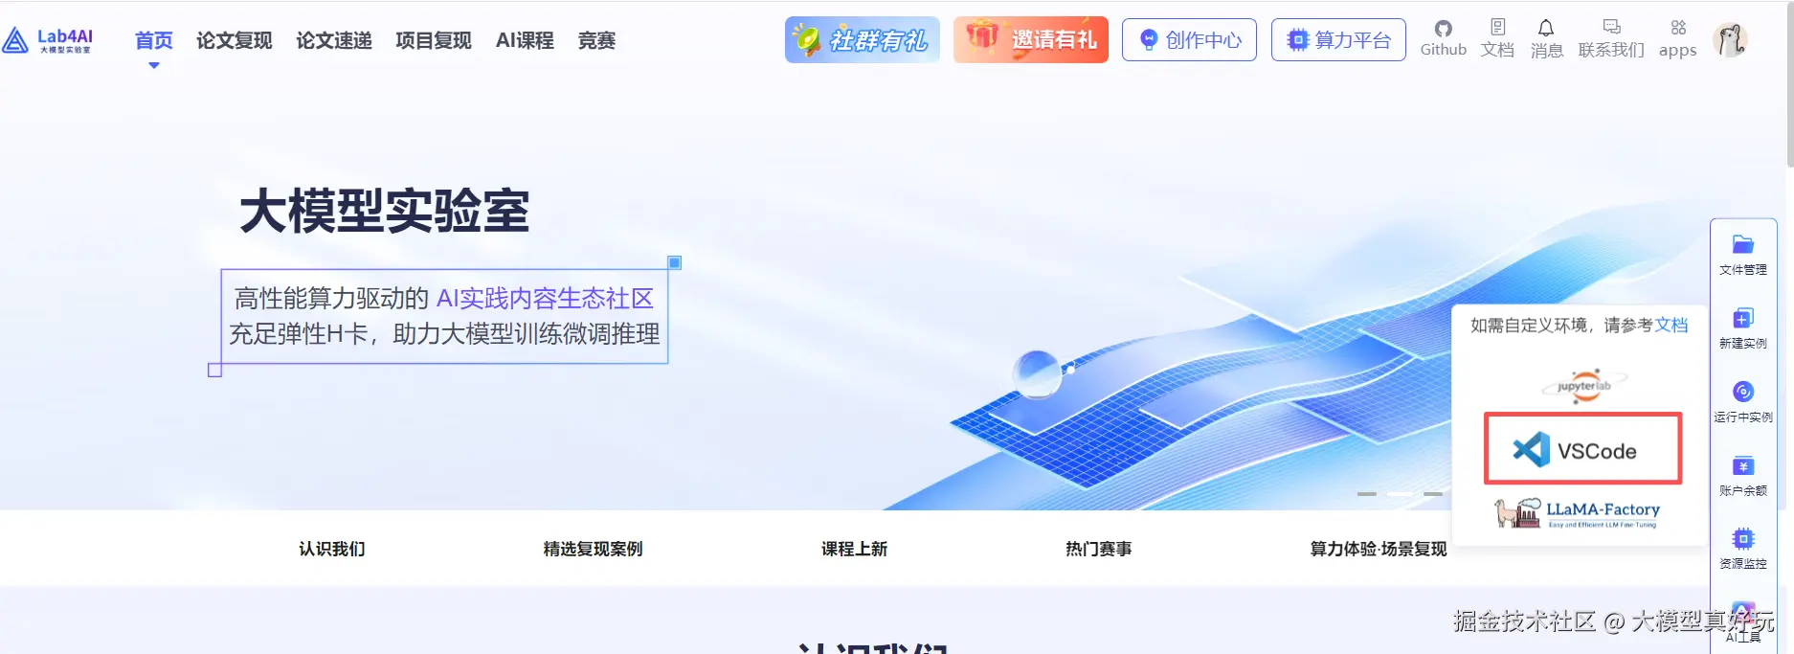Screen dimensions: 1794x654
Task: Open 文件管理 folder icon
Action: click(1743, 255)
